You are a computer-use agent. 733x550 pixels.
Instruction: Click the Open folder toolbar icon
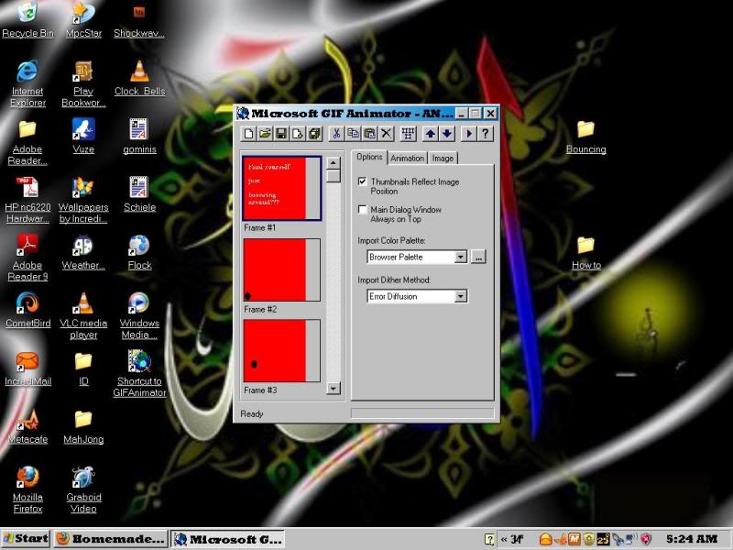click(265, 134)
